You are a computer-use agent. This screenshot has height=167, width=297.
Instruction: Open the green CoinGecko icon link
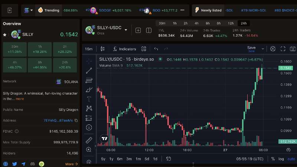[42, 164]
